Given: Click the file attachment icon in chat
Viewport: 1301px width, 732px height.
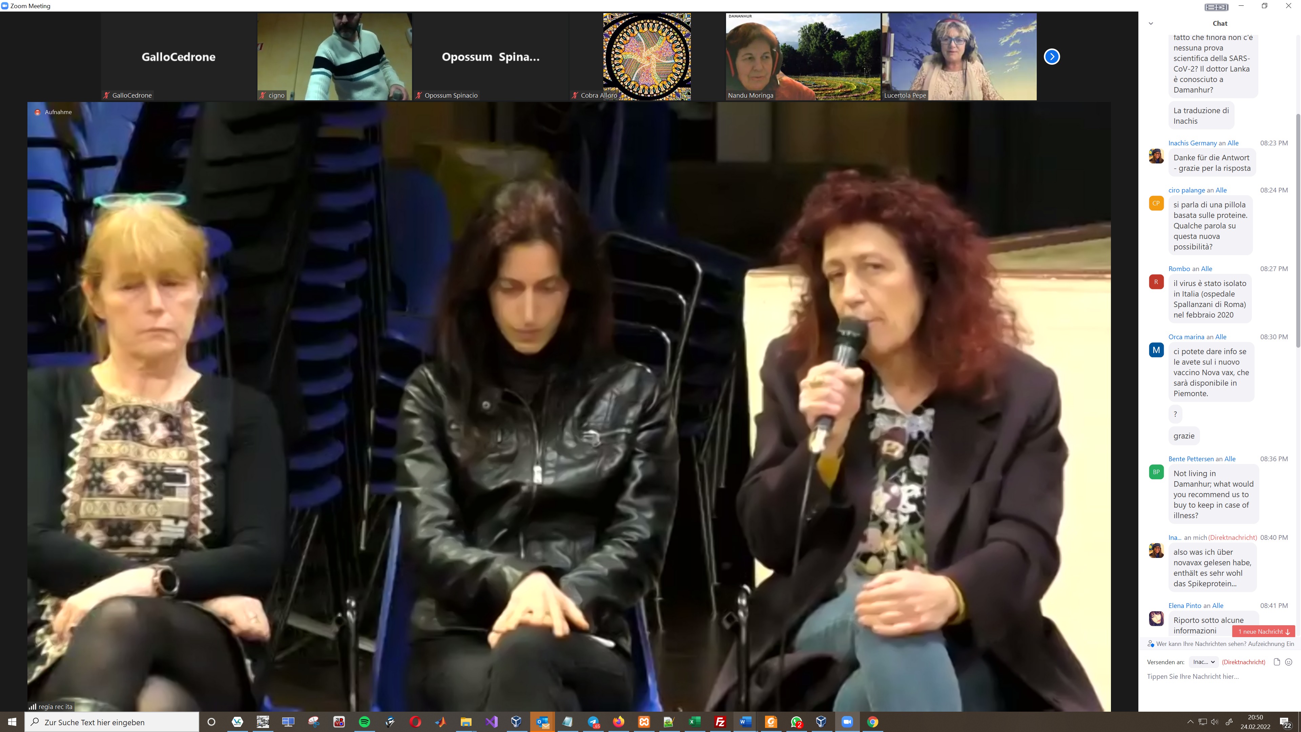Looking at the screenshot, I should [1277, 662].
